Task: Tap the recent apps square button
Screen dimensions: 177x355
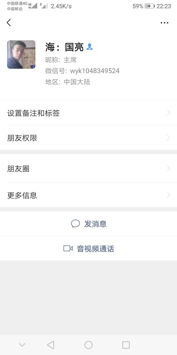Action: tap(126, 345)
